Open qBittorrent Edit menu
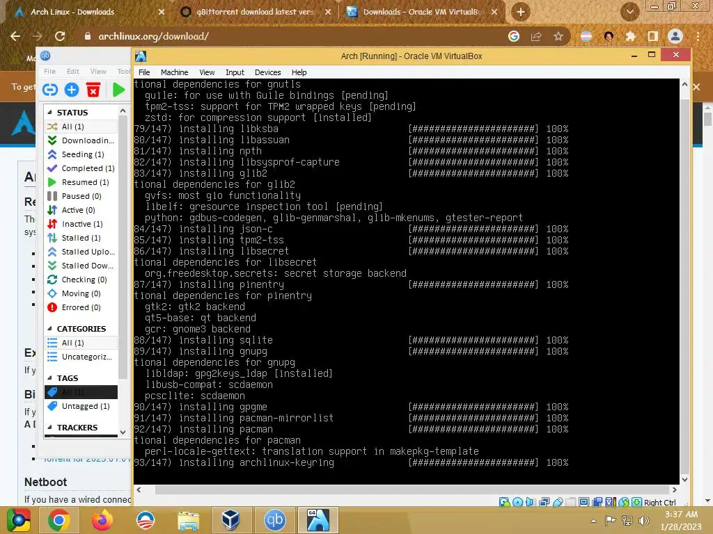713x534 pixels. tap(72, 72)
